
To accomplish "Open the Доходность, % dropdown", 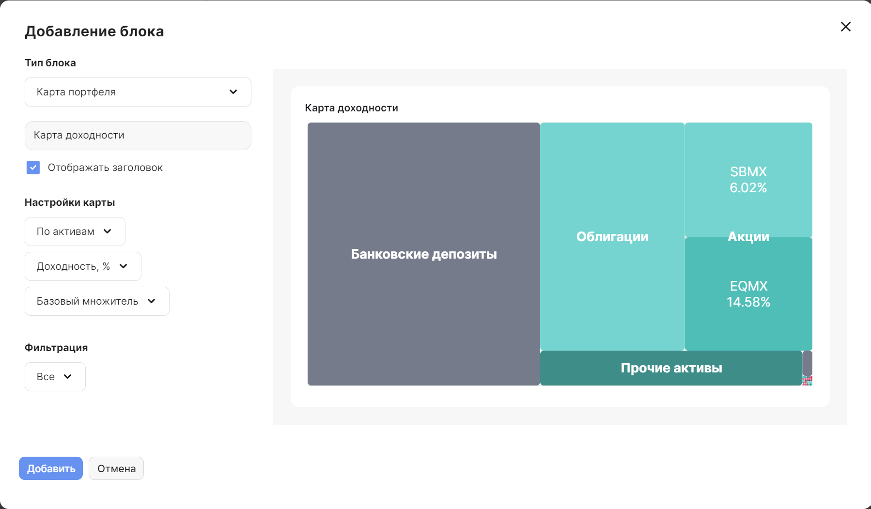I will 83,266.
